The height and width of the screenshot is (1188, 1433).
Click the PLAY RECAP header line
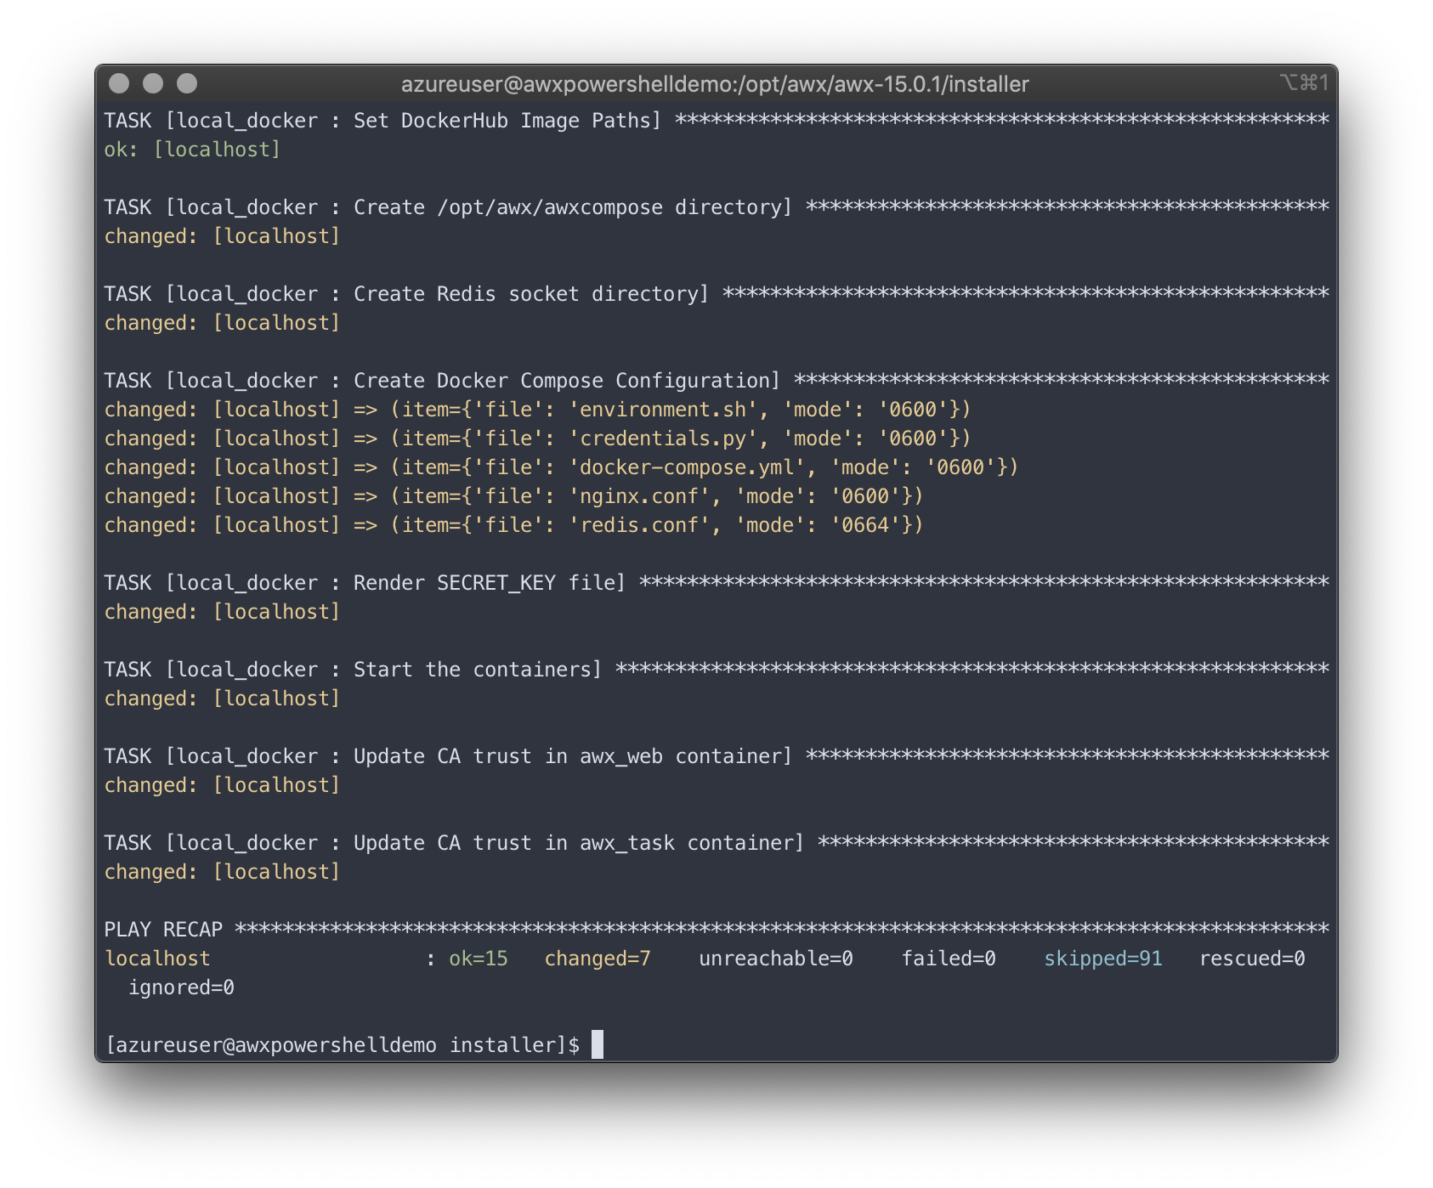coord(163,929)
